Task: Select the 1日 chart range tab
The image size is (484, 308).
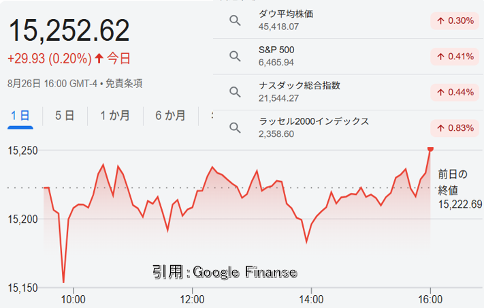Action: pyautogui.click(x=20, y=116)
